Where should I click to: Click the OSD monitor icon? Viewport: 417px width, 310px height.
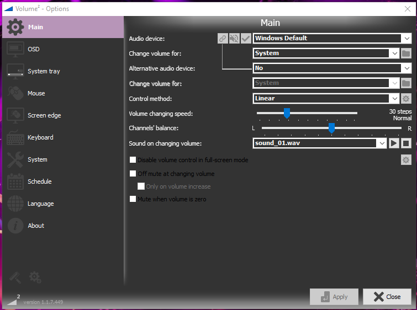[15, 49]
